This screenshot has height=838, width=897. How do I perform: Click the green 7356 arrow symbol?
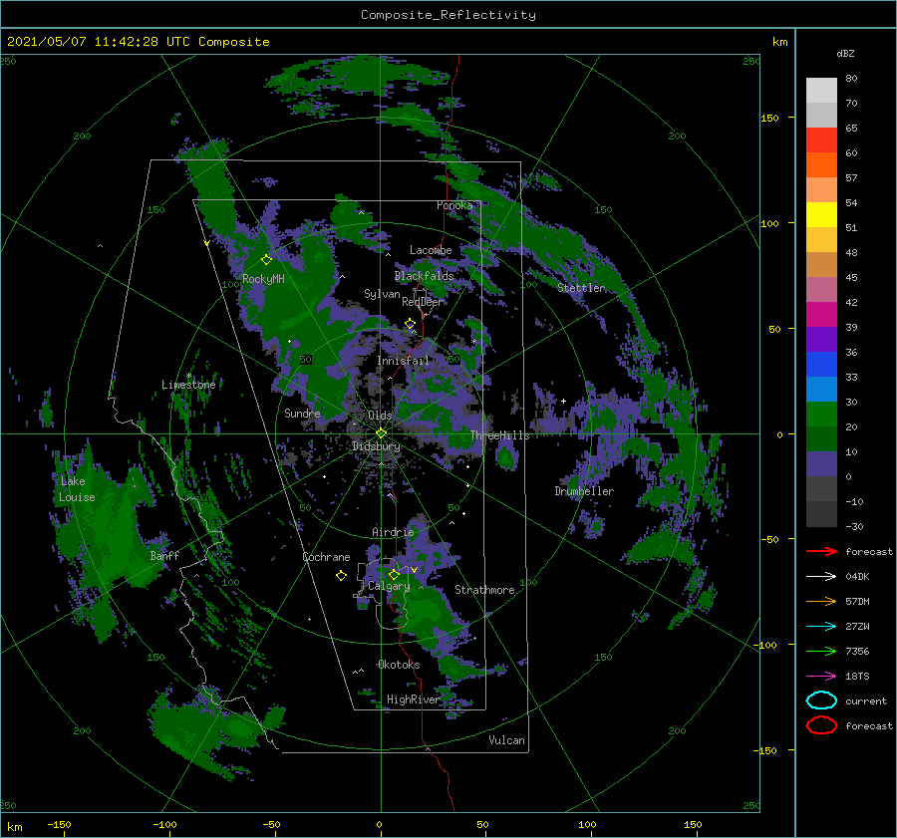821,651
